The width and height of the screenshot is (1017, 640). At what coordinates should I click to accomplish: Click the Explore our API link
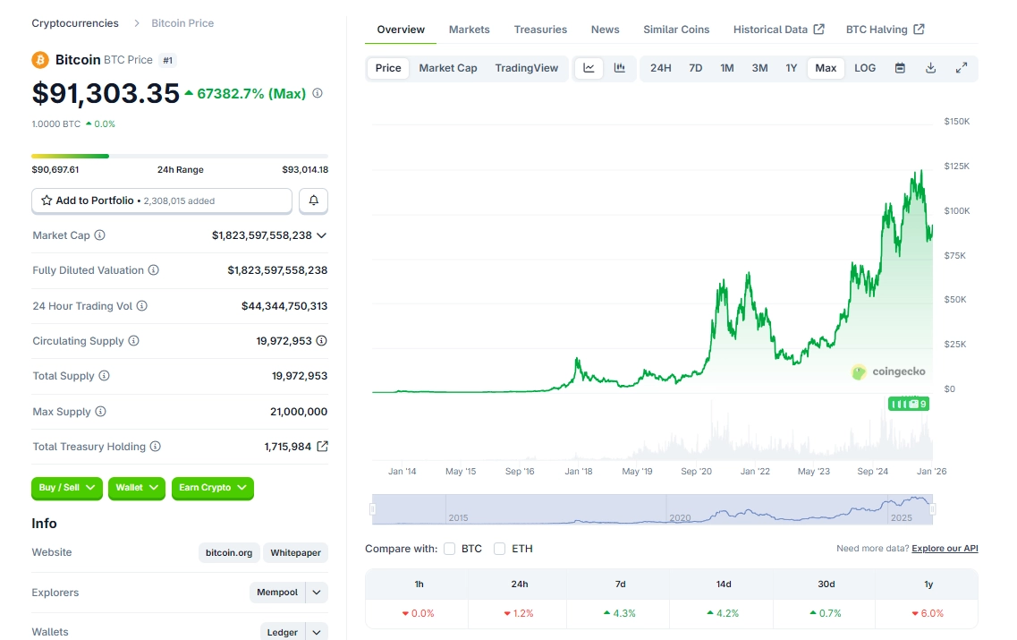[945, 548]
